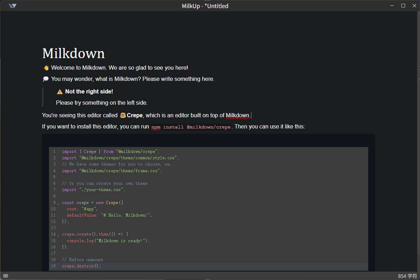Click the console.log Milkdown is ready line
The height and width of the screenshot is (280, 420).
pyautogui.click(x=108, y=241)
